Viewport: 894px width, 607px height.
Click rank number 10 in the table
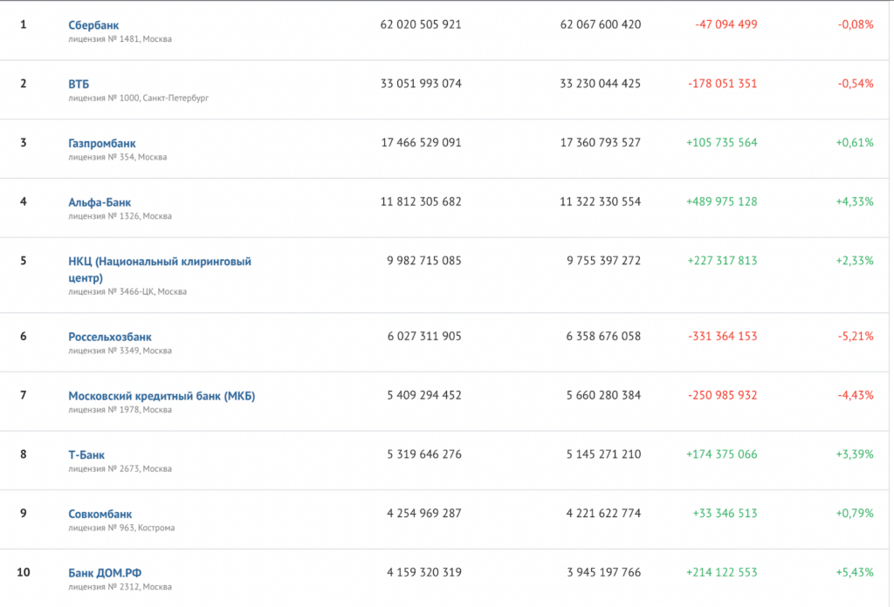[x=24, y=572]
